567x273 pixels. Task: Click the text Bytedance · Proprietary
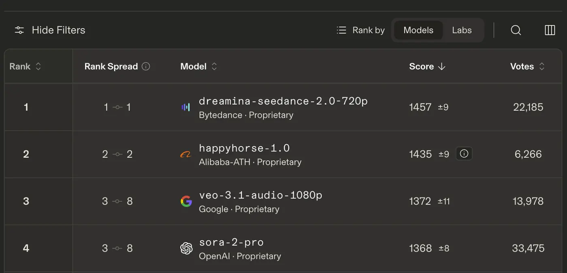coord(246,115)
